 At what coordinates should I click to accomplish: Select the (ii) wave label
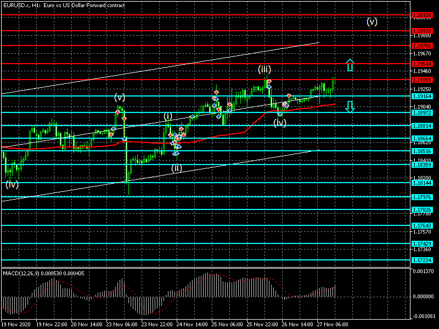click(x=177, y=168)
